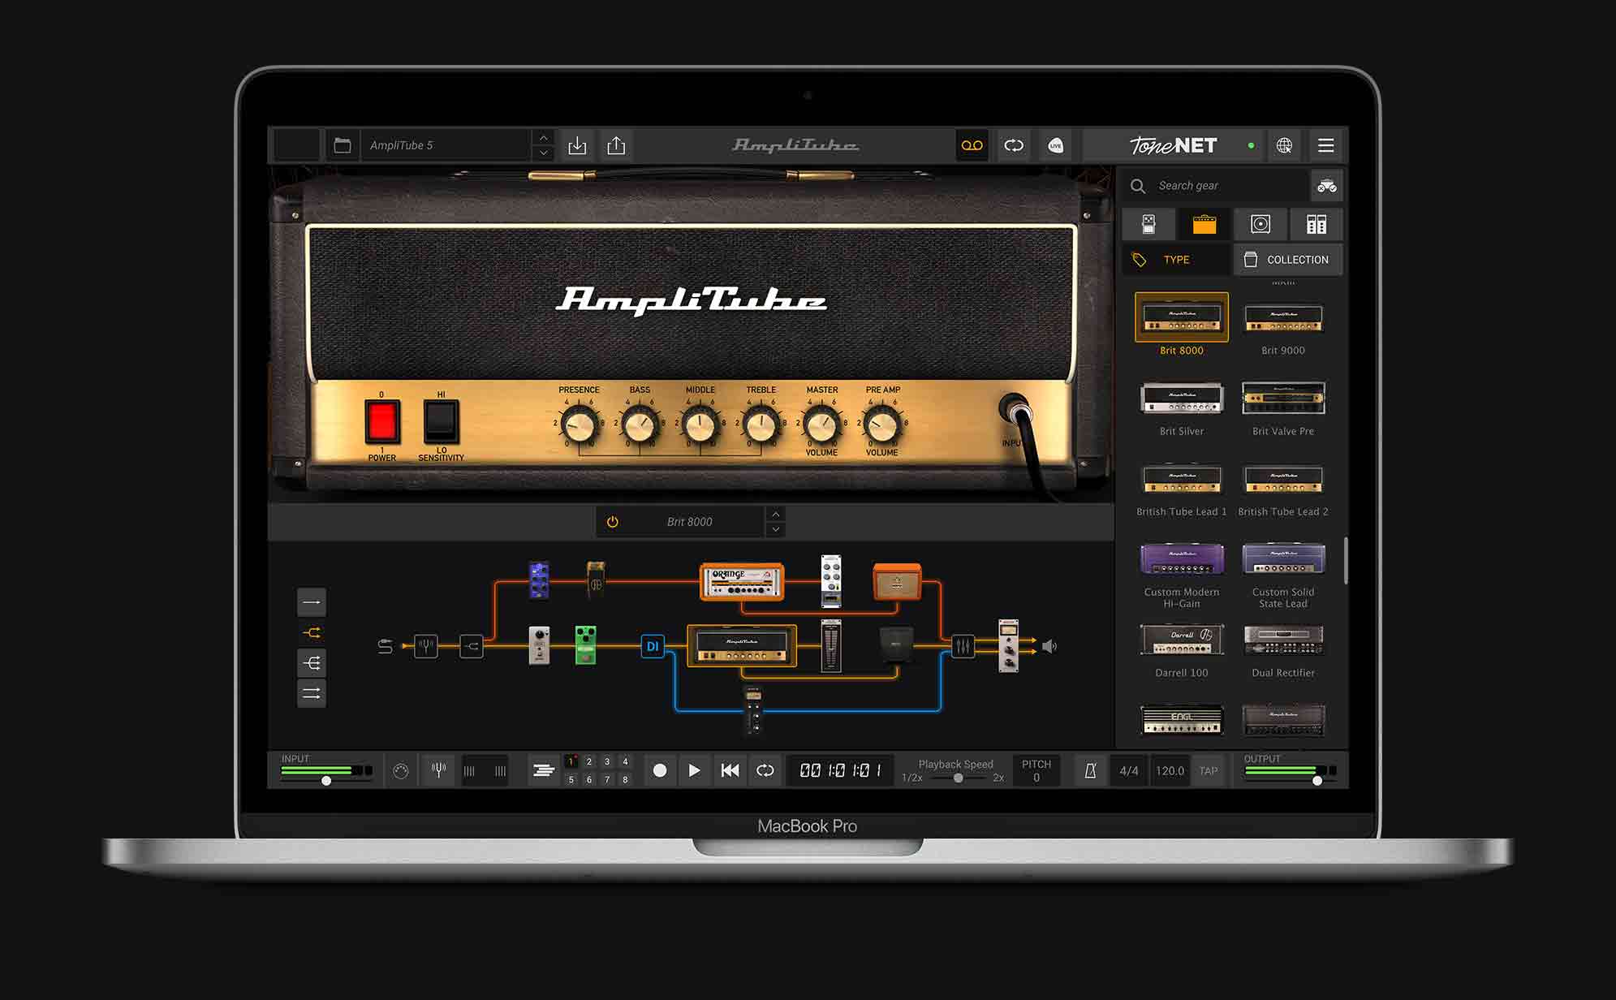Select track 6 button
This screenshot has height=1000, width=1616.
point(589,779)
